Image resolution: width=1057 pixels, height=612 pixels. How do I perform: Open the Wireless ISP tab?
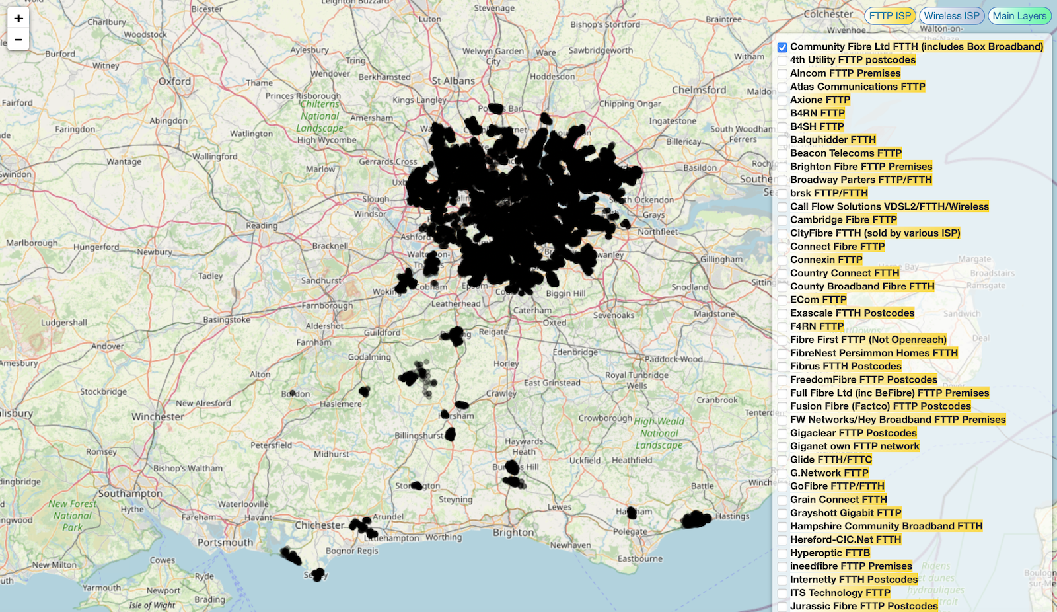tap(951, 16)
